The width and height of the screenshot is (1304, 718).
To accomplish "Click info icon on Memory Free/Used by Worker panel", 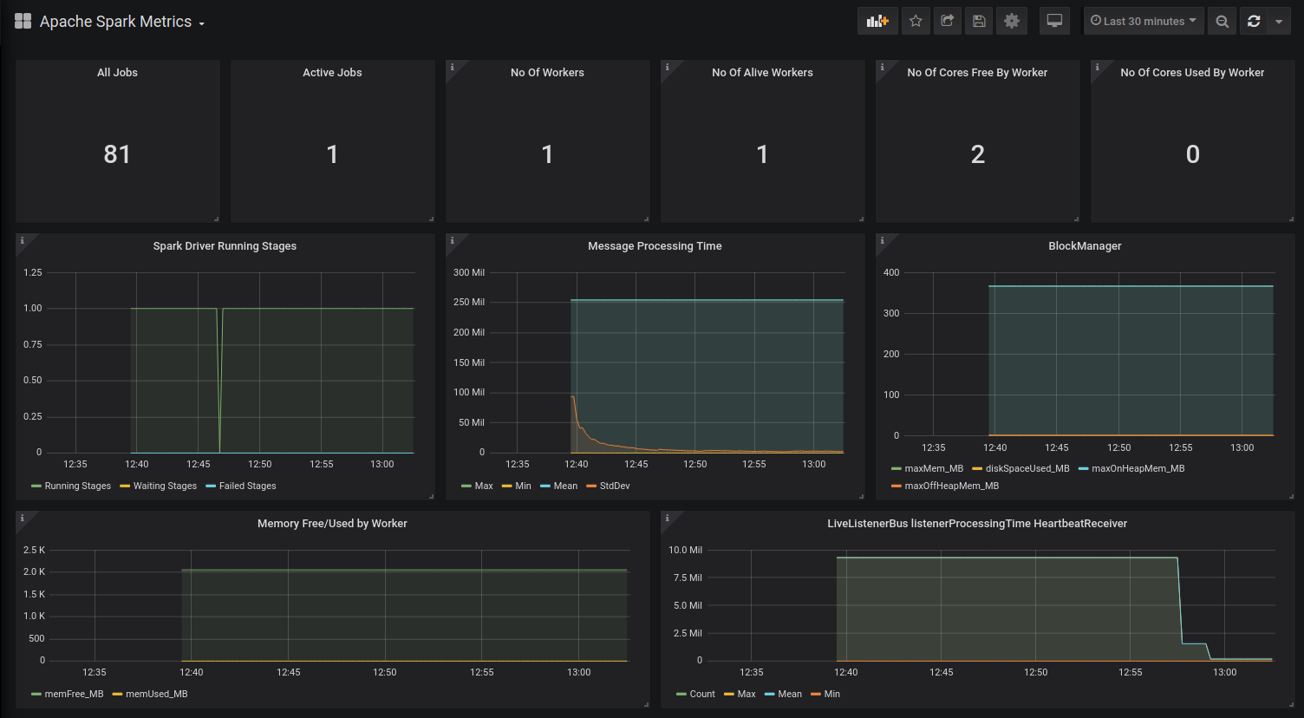I will 22,518.
